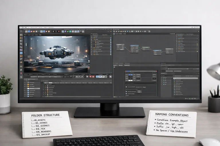Click the pin icon under the node editor tabs
This screenshot has height=146, width=220.
click(x=114, y=67)
